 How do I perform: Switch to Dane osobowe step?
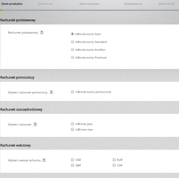(x=89, y=4)
